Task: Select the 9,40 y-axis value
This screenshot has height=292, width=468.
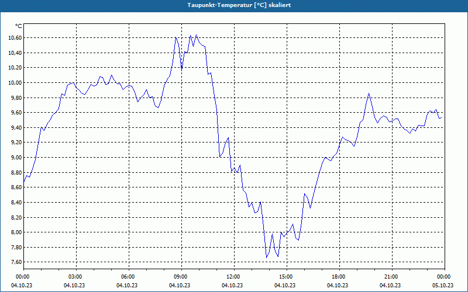Action: tap(16, 127)
